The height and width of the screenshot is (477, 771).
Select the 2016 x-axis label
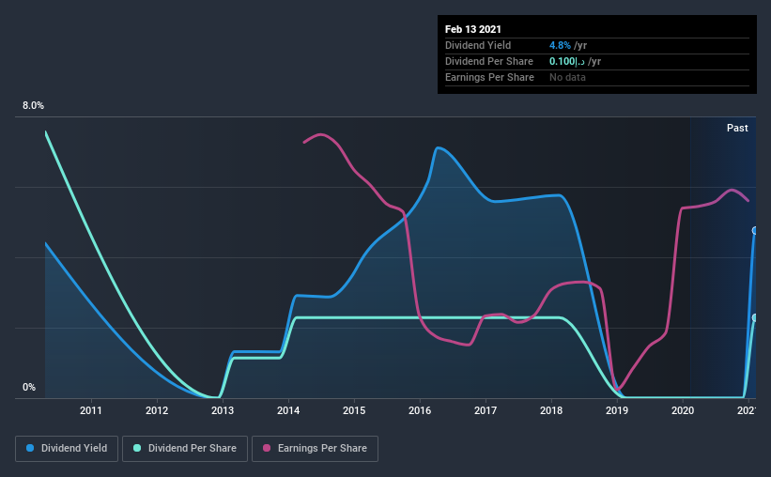pyautogui.click(x=420, y=410)
